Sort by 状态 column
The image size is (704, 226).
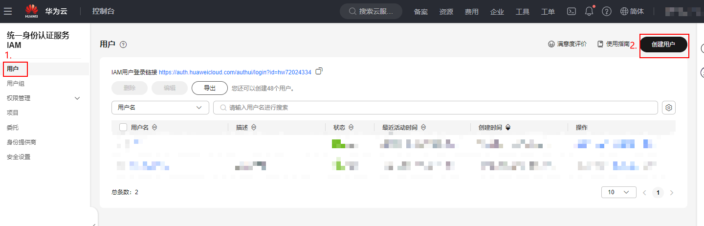351,127
